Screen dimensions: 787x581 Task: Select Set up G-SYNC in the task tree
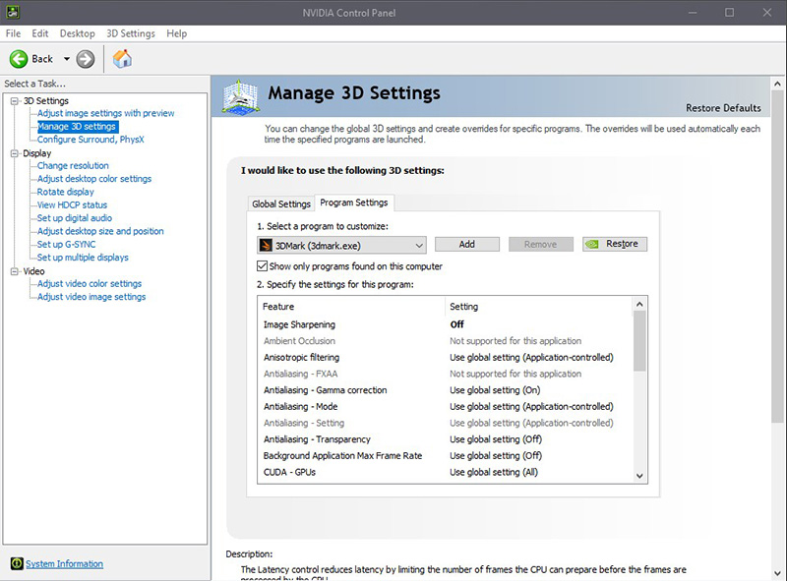pyautogui.click(x=66, y=245)
